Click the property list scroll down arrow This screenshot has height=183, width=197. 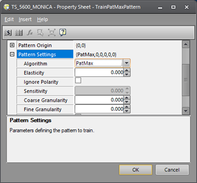(x=186, y=111)
